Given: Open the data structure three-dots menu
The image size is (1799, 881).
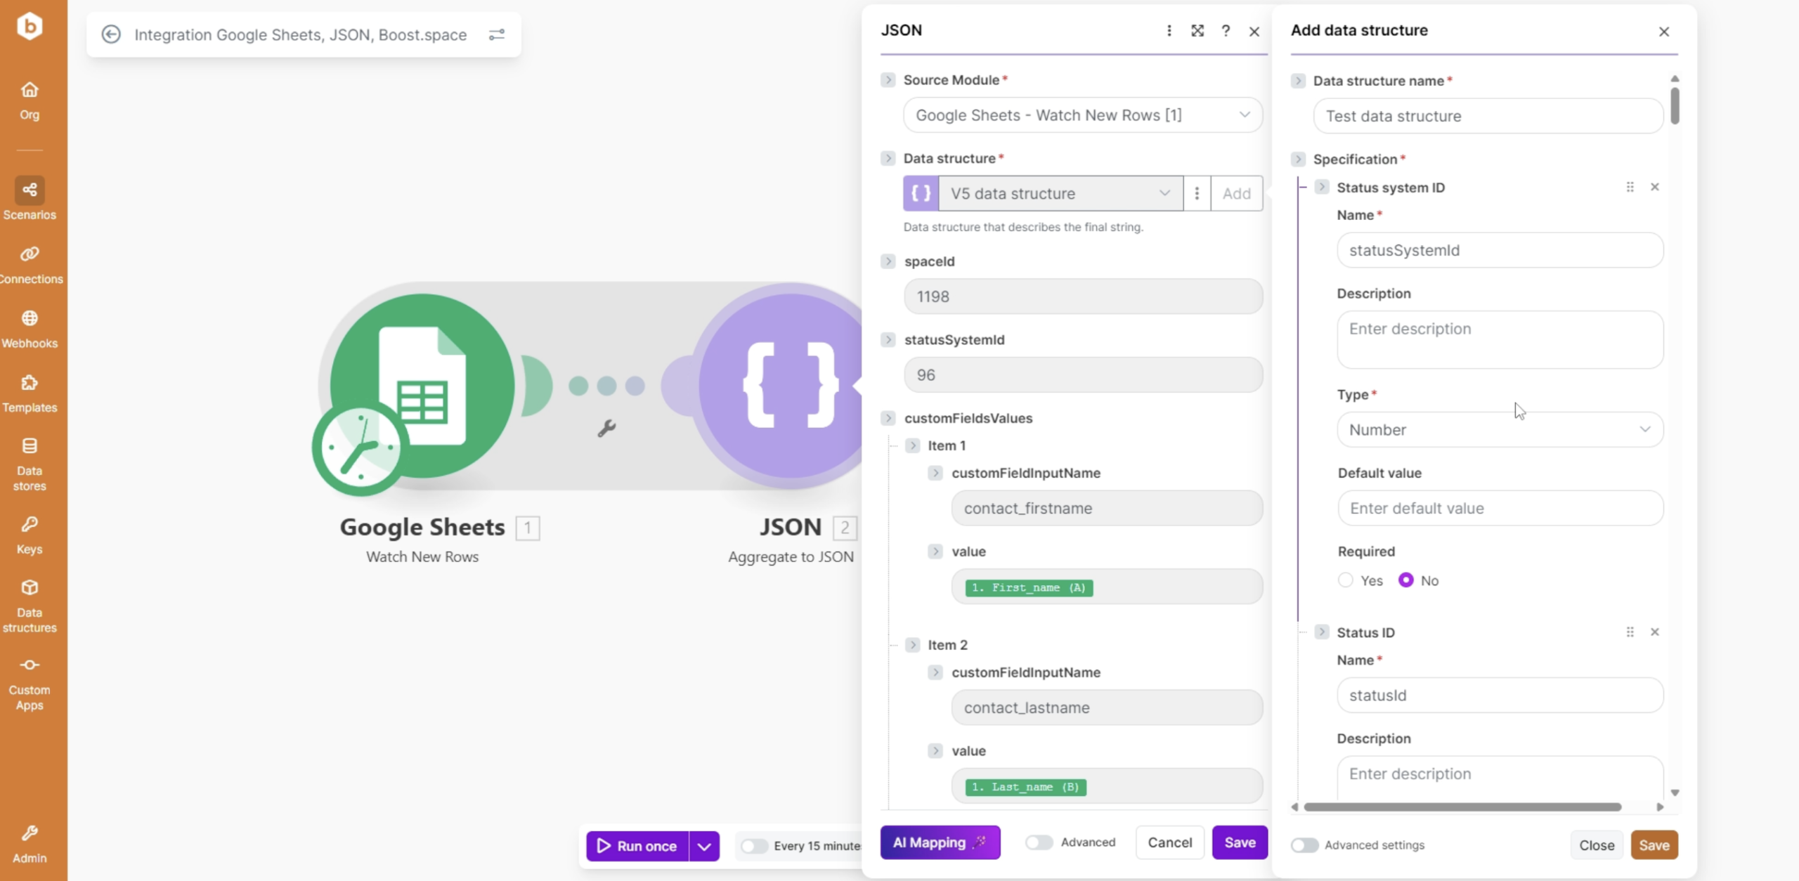Looking at the screenshot, I should (1197, 193).
